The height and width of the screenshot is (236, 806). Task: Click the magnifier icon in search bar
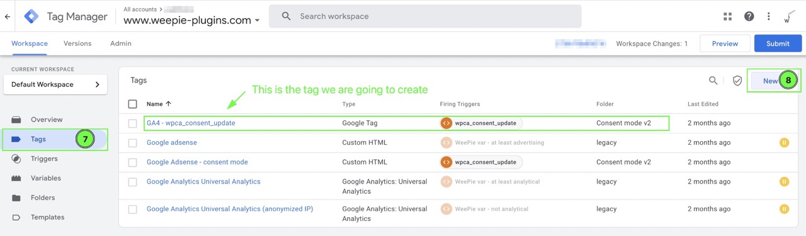click(287, 16)
